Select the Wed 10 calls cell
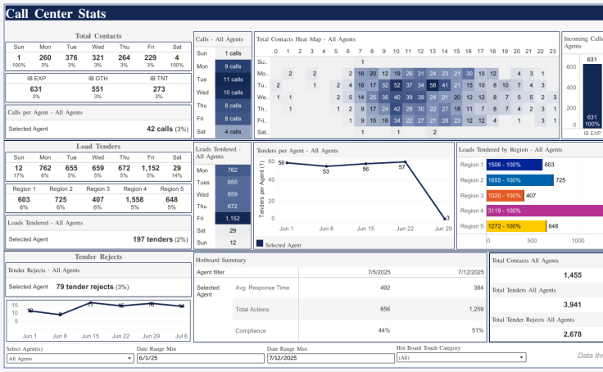Screen dimensions: 603x372 (x=233, y=93)
